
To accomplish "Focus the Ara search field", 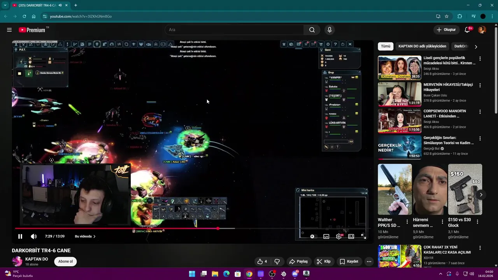I will pos(234,30).
